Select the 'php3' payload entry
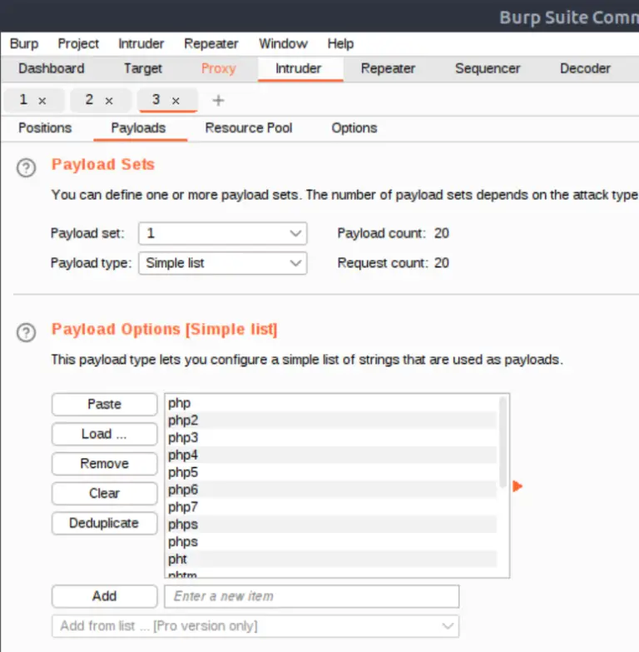639x652 pixels. 331,438
